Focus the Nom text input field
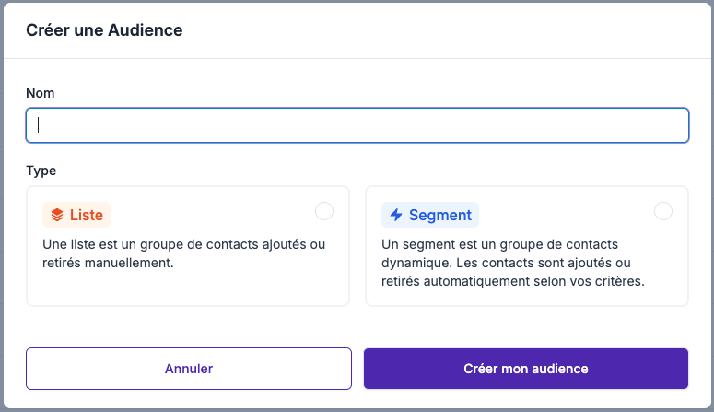The width and height of the screenshot is (714, 412). pyautogui.click(x=357, y=125)
